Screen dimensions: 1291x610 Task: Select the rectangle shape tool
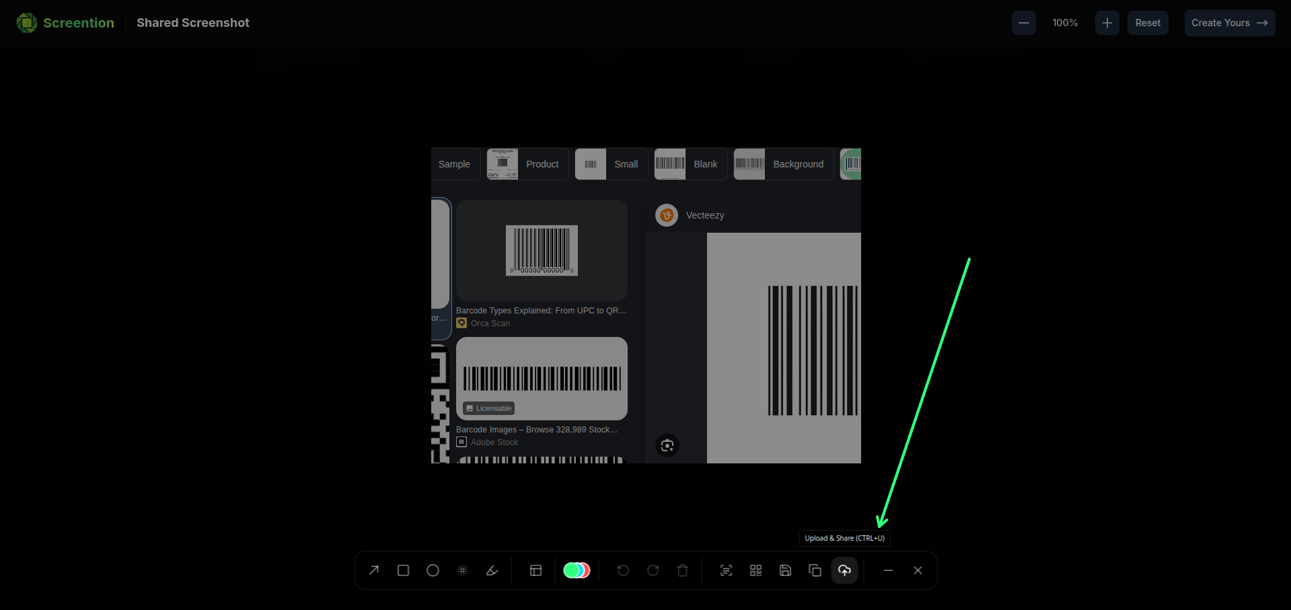(x=404, y=570)
